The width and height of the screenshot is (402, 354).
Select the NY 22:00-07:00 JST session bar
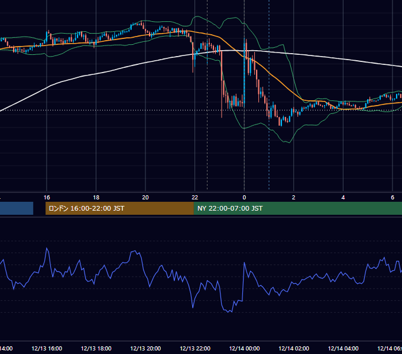pos(297,208)
